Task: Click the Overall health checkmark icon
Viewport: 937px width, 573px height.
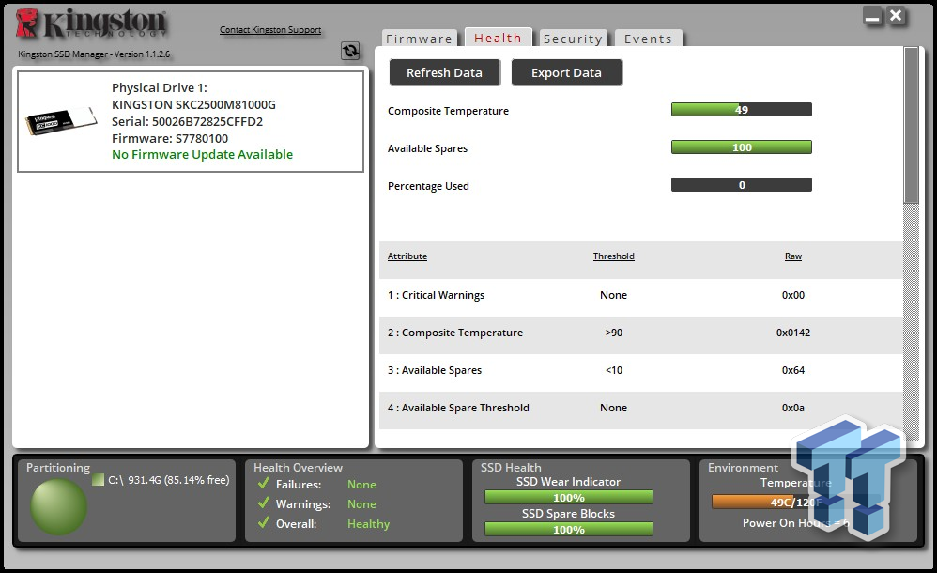Action: click(x=264, y=523)
